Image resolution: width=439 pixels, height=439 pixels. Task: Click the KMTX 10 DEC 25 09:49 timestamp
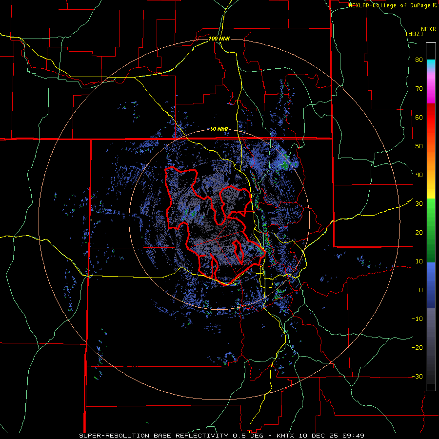320,436
